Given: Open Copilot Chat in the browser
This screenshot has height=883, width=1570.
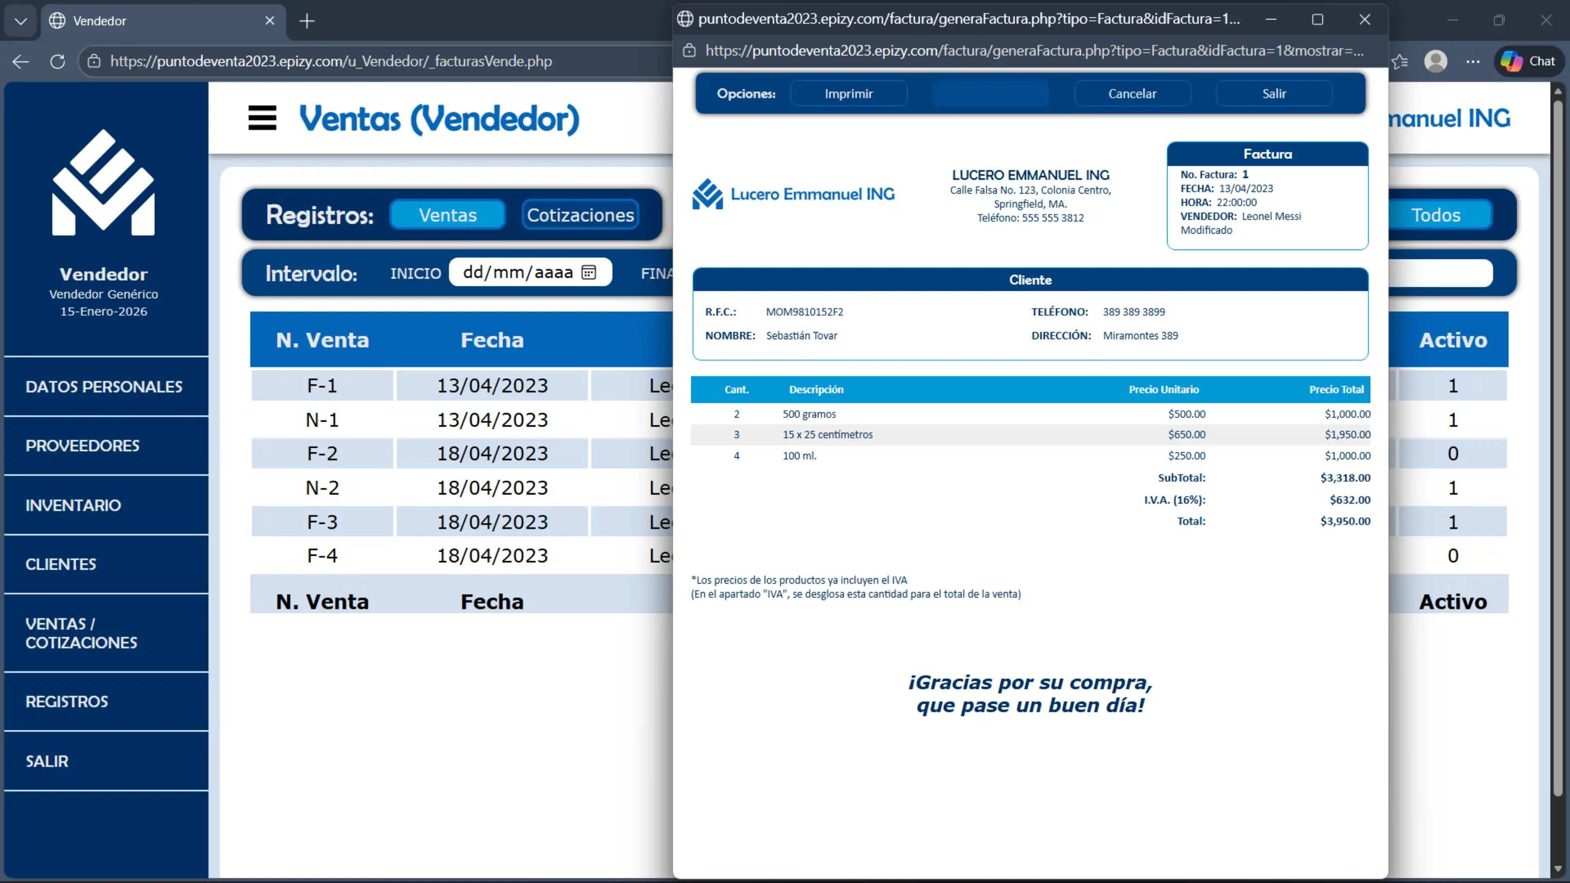Looking at the screenshot, I should click(x=1529, y=61).
